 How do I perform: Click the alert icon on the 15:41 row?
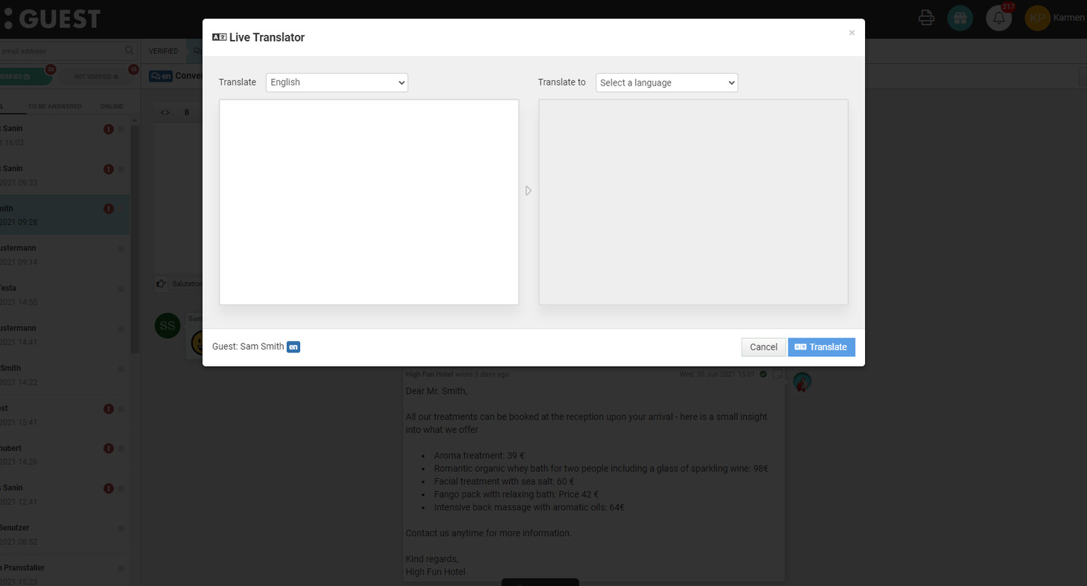(109, 408)
